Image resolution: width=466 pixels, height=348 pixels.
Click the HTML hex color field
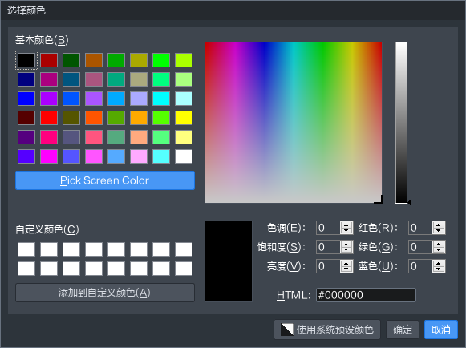[366, 295]
